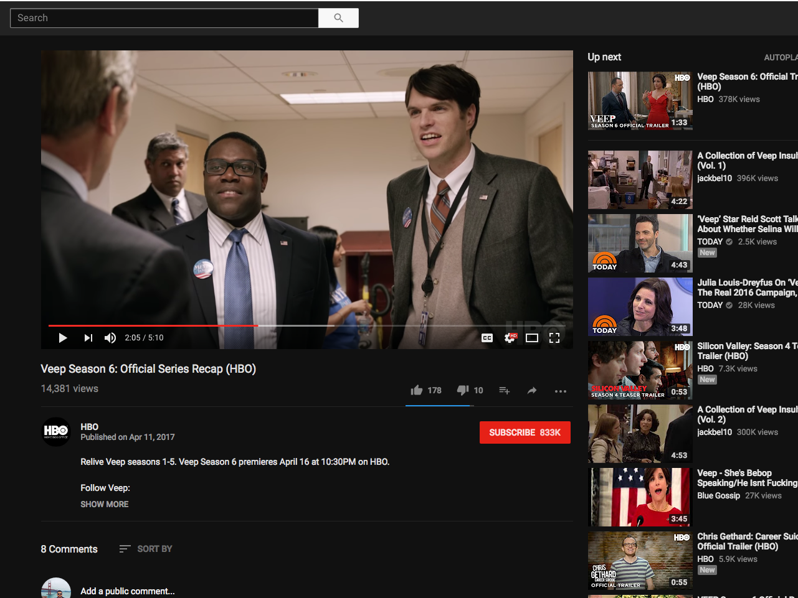Open Collection of Veep Insults Vol. 2 thumbnail
798x598 pixels.
(640, 434)
